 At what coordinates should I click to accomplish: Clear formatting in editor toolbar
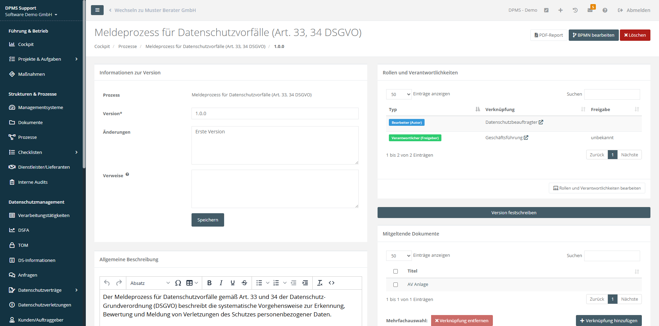[x=320, y=283]
